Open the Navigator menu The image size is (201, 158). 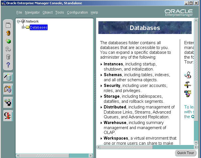[32, 12]
